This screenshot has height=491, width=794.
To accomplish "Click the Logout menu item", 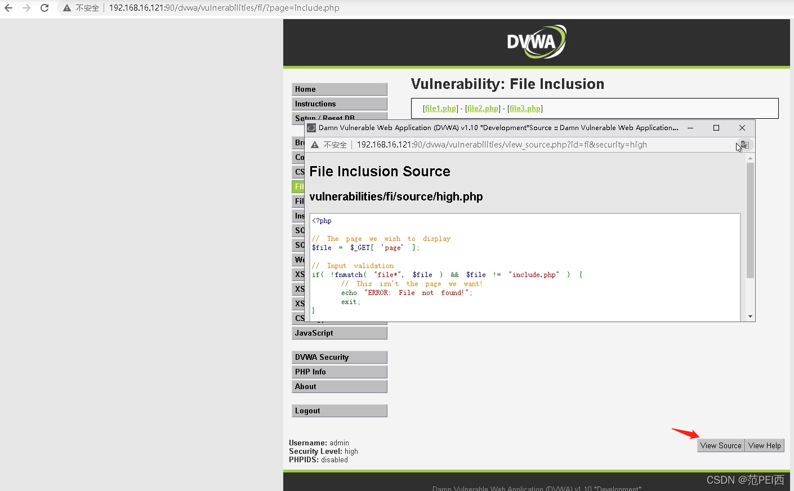I will click(340, 410).
